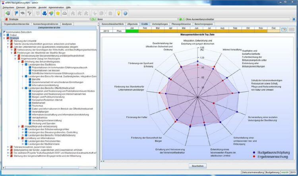Click Budgetierung in the status bar
298x176 pixels.
272,173
